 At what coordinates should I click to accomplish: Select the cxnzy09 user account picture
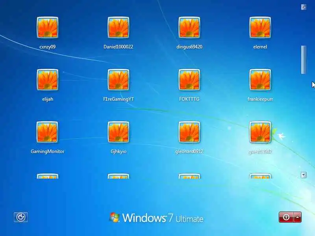(x=48, y=28)
